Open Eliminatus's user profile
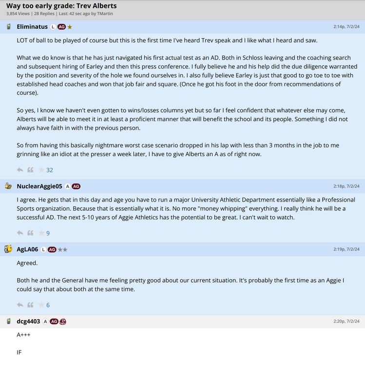 [32, 27]
